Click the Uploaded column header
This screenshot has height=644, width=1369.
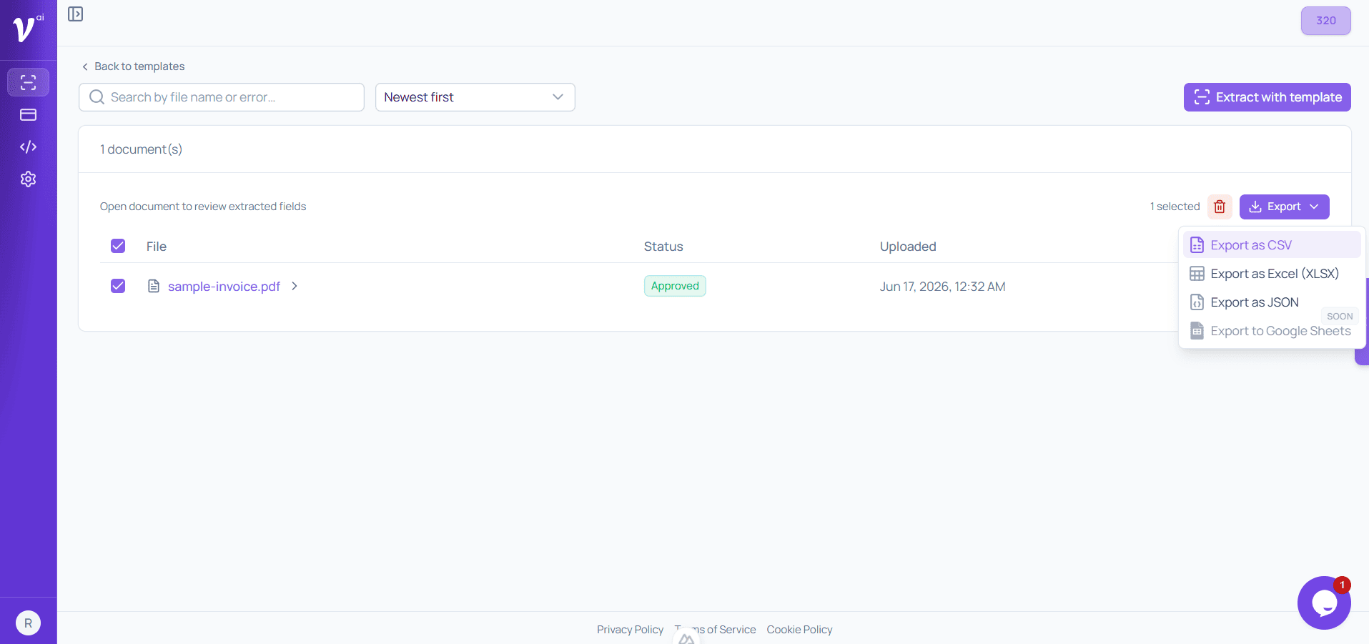908,247
